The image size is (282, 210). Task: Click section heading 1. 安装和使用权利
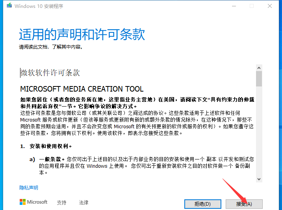46,146
